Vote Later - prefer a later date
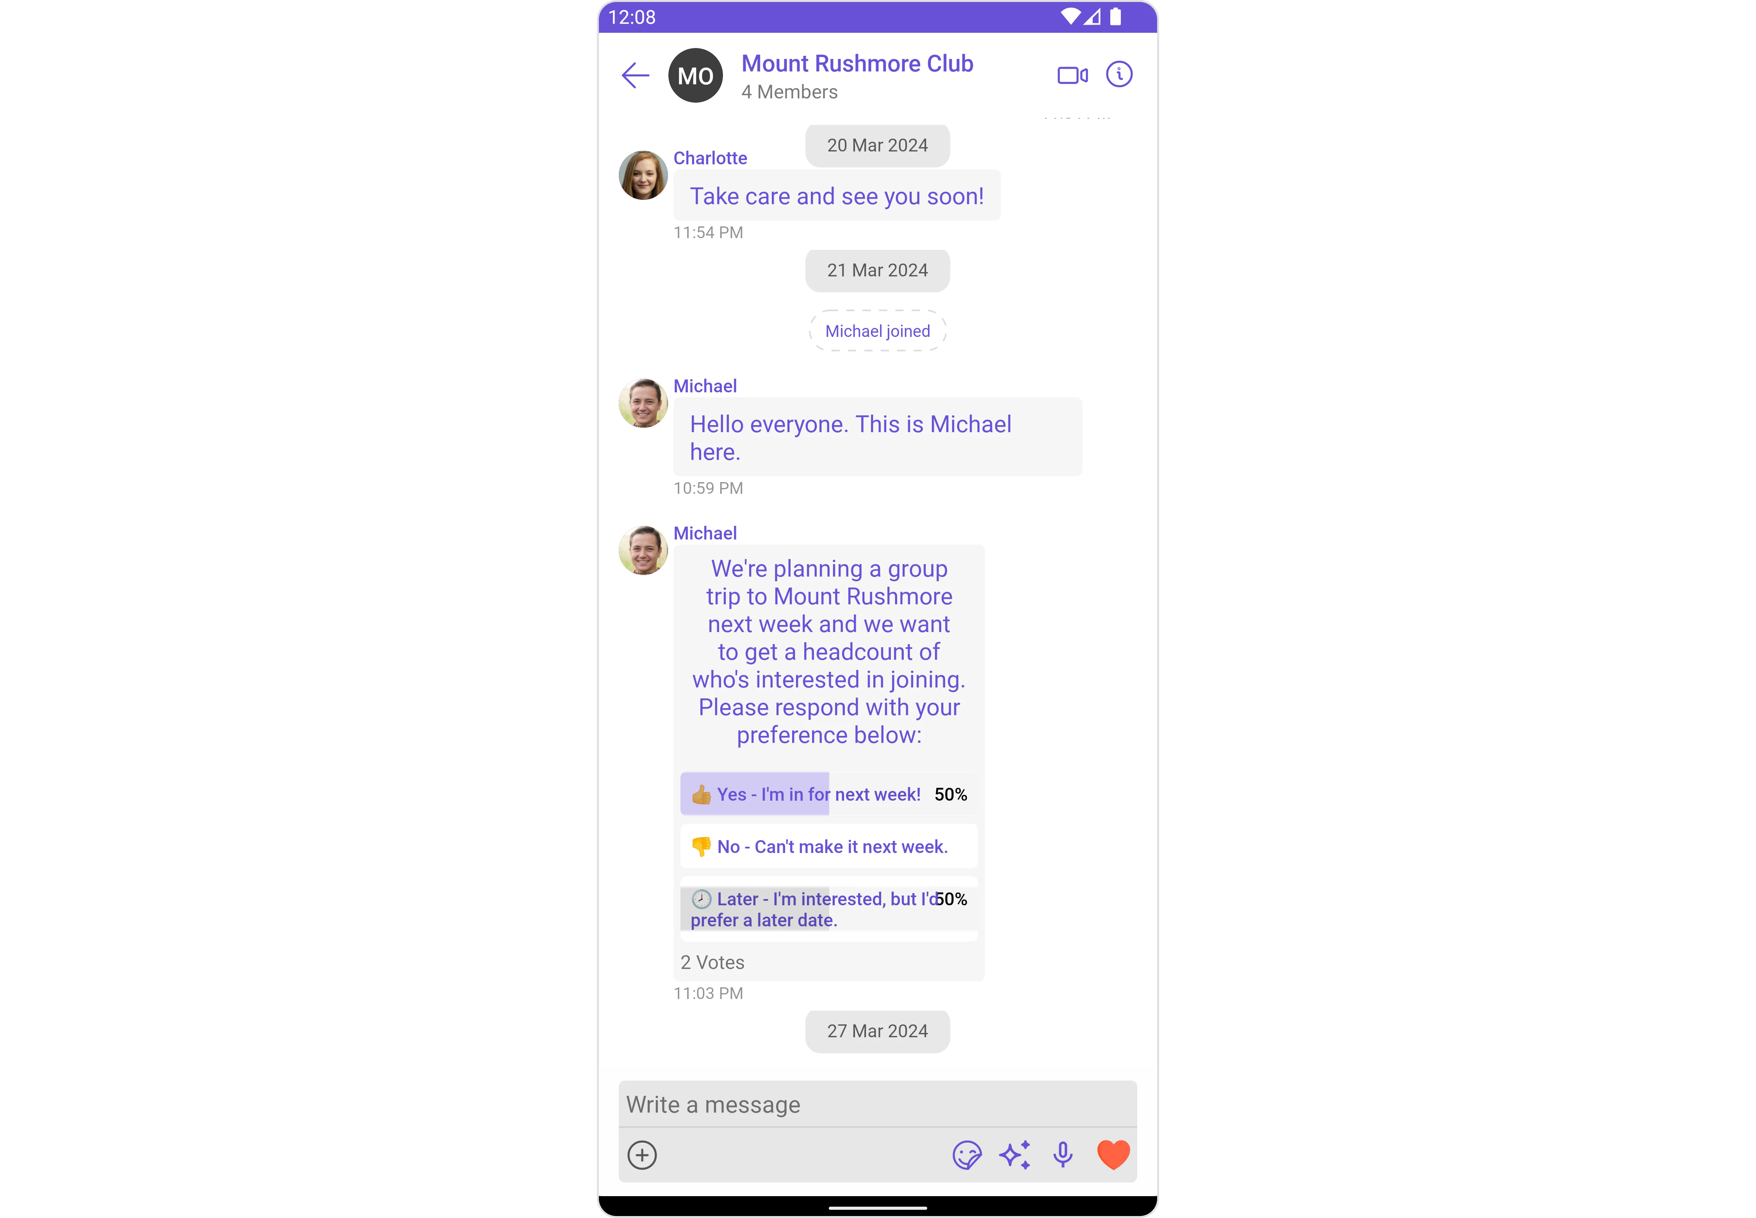Image resolution: width=1756 pixels, height=1218 pixels. point(829,909)
